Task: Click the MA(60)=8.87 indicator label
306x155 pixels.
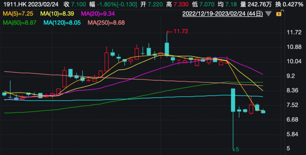Action: (x=20, y=23)
